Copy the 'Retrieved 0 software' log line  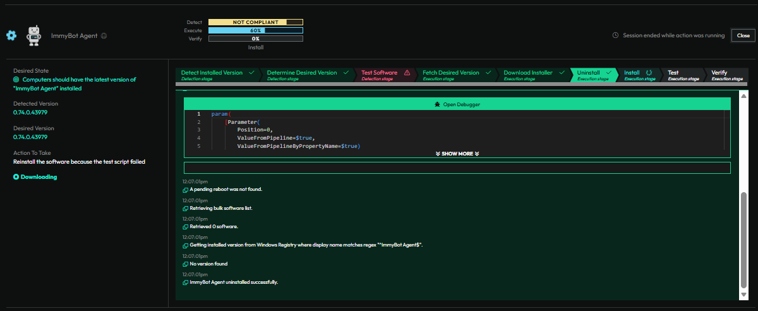click(x=185, y=227)
